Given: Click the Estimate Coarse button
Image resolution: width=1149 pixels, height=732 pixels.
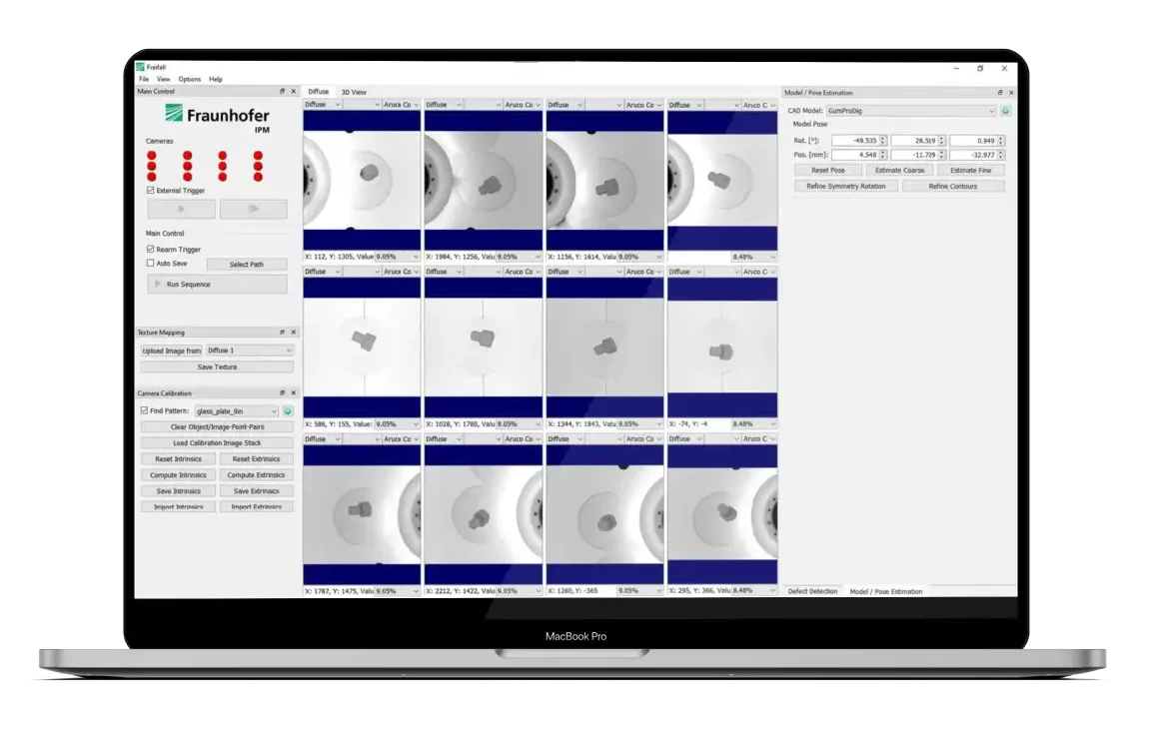Looking at the screenshot, I should [x=899, y=170].
